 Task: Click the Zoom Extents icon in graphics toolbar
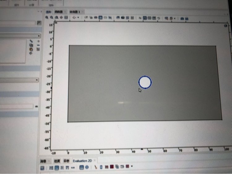pyautogui.click(x=66, y=18)
